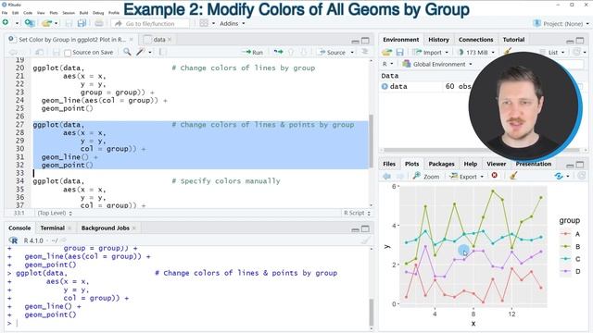This screenshot has width=593, height=333.
Task: Open the Edit menu
Action: pos(15,13)
